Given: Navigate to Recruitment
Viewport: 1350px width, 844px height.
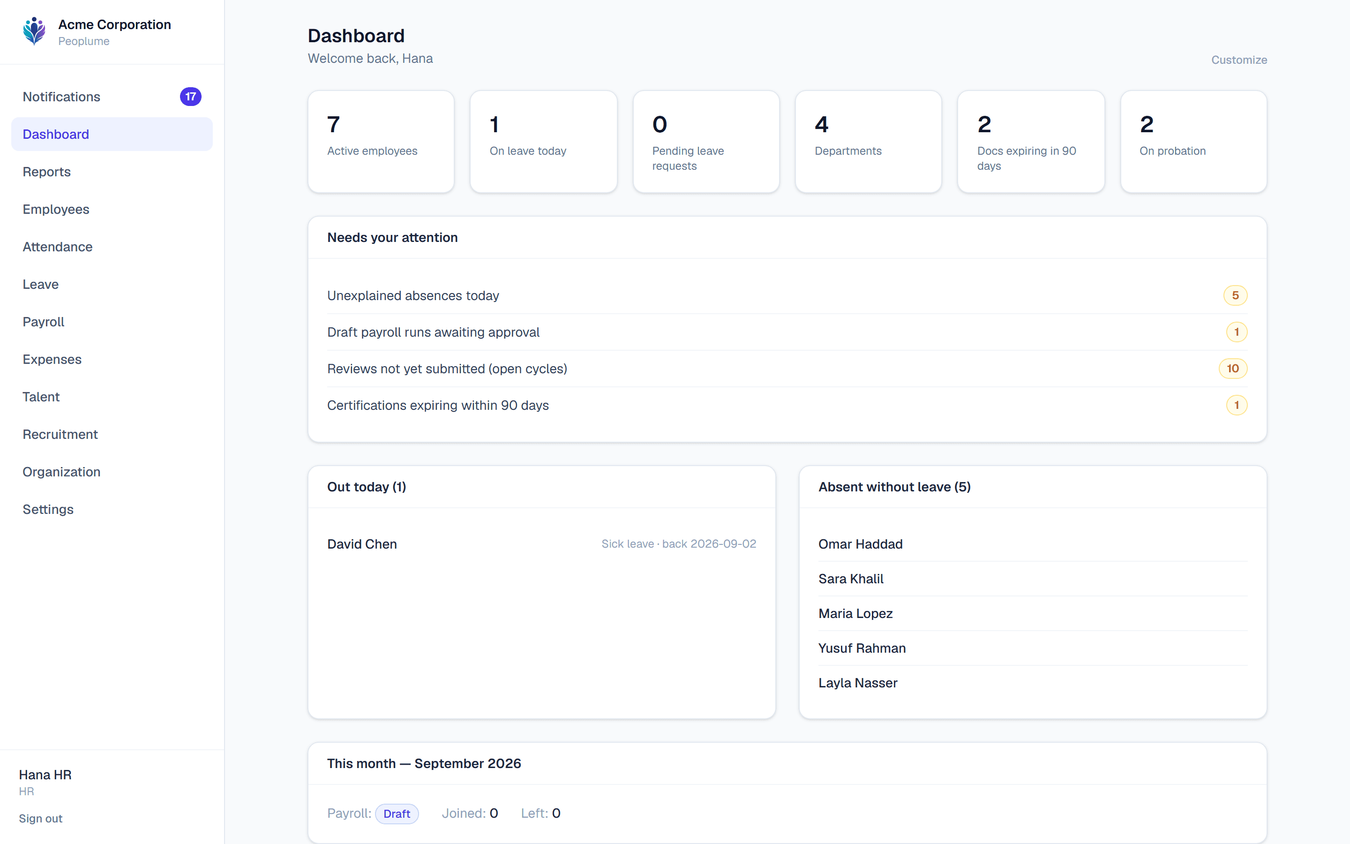Looking at the screenshot, I should pos(112,434).
